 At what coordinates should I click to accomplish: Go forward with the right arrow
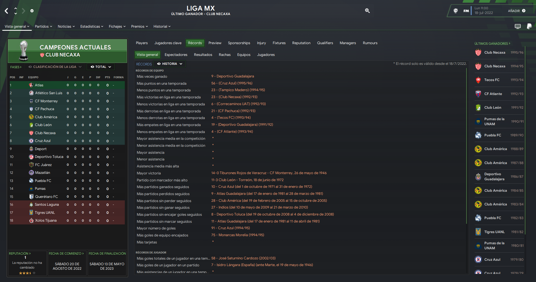pos(23,11)
